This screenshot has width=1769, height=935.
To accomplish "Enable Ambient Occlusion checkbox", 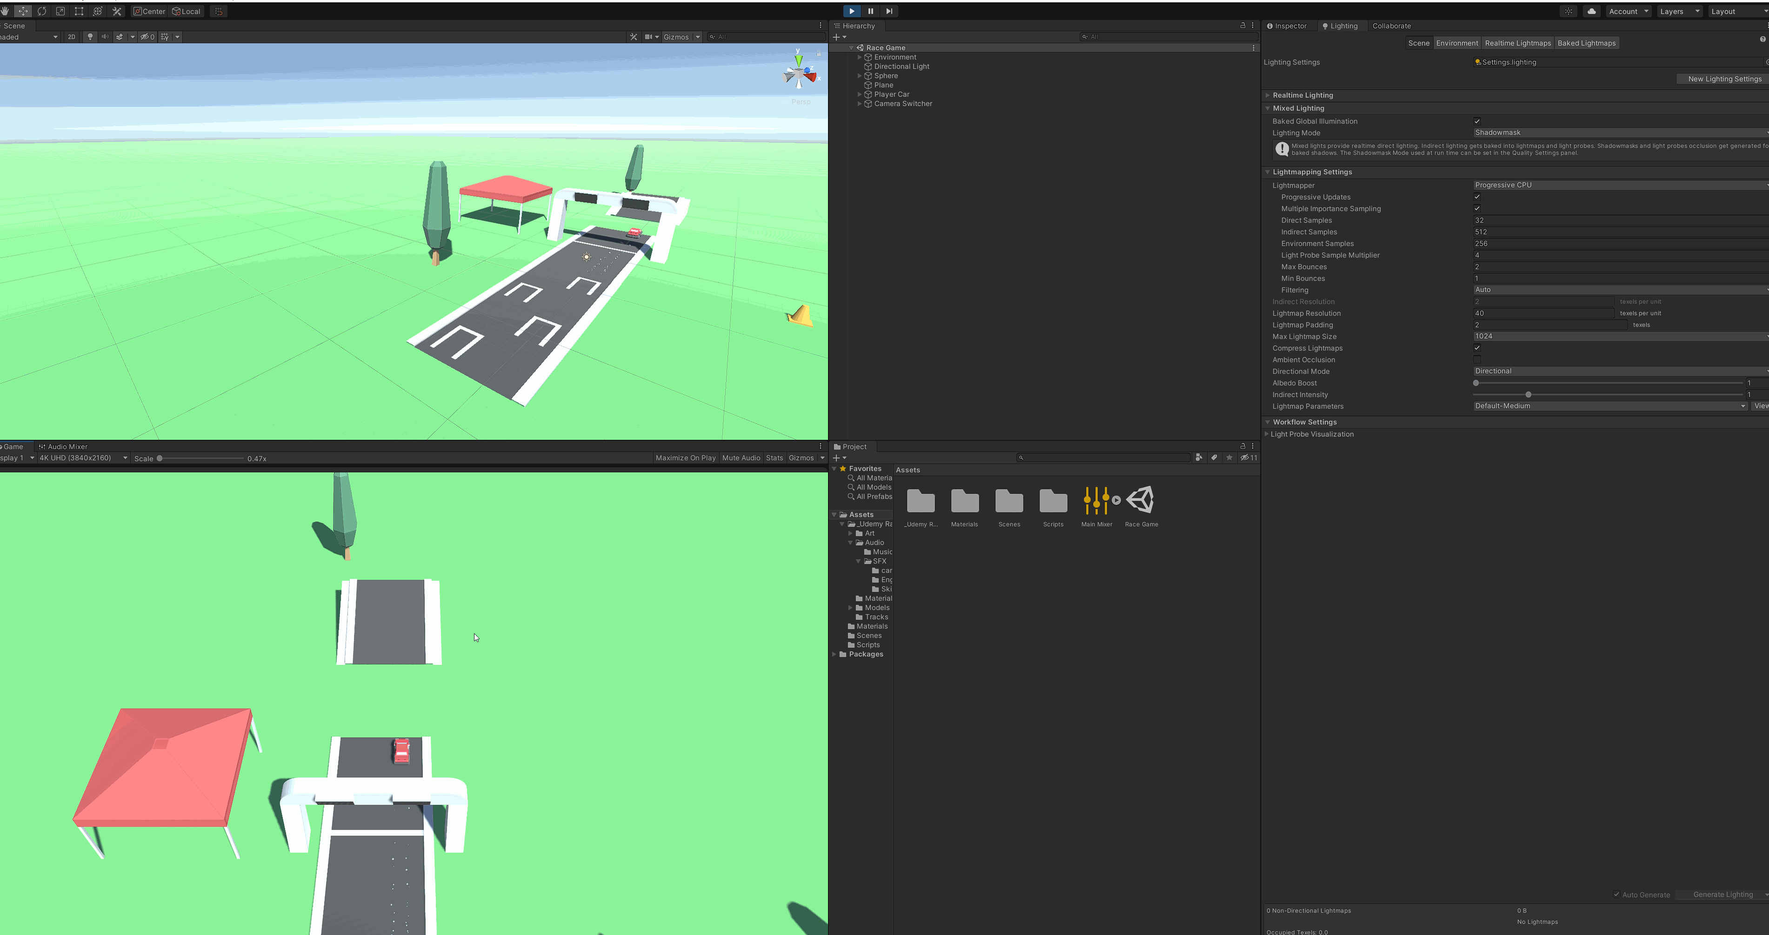I will (x=1477, y=360).
